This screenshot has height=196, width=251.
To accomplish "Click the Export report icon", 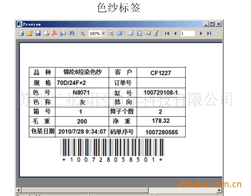I will tap(46, 33).
